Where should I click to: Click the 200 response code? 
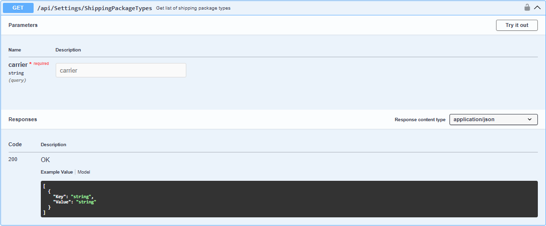(13, 159)
